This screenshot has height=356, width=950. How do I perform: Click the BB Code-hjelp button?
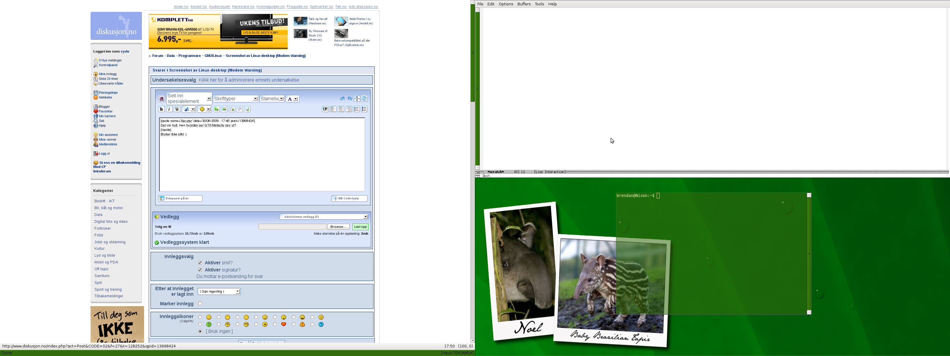(x=349, y=199)
